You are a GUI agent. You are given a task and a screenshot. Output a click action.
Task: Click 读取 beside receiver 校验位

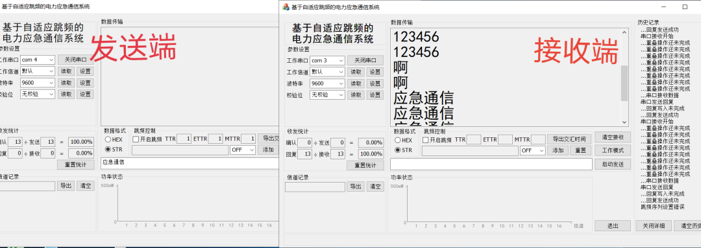tap(356, 95)
